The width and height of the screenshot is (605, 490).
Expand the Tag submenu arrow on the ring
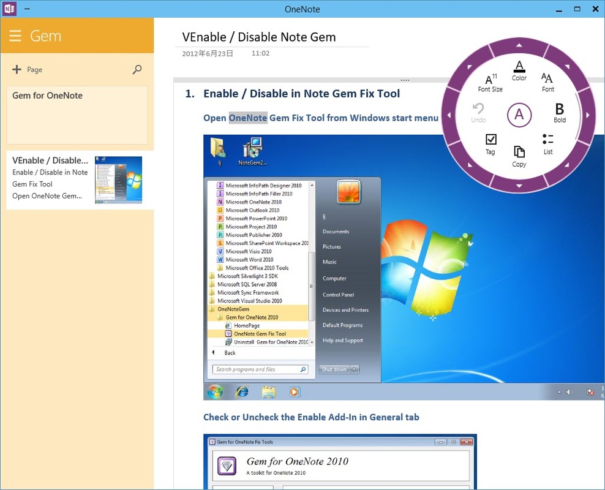[x=470, y=165]
